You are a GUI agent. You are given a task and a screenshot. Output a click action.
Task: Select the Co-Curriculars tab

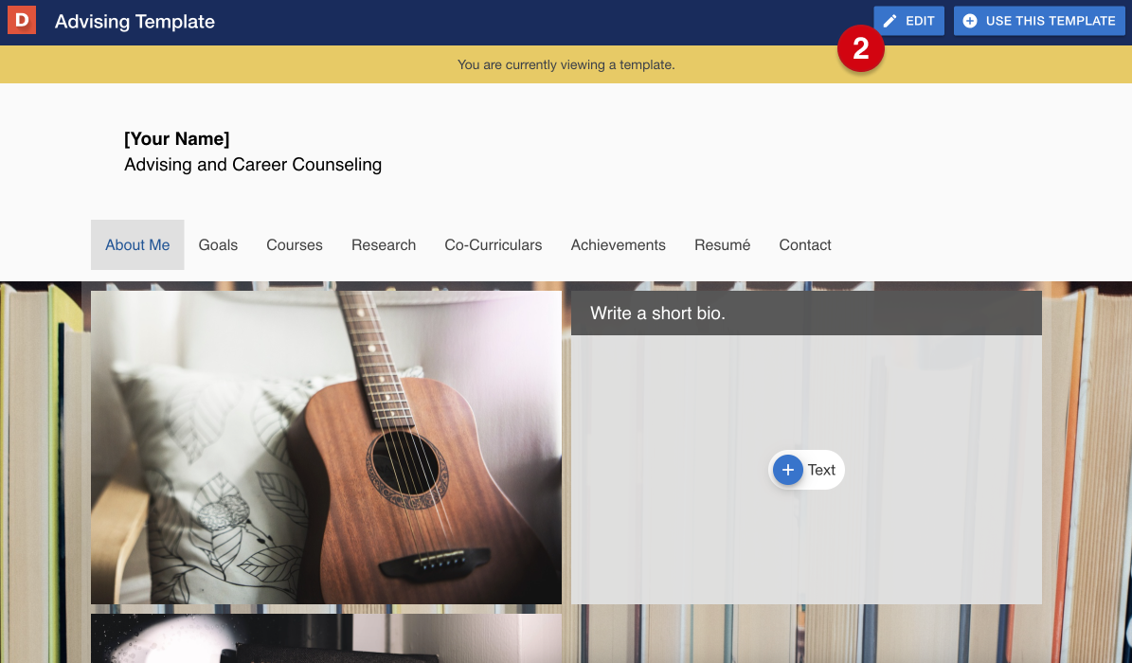click(494, 244)
